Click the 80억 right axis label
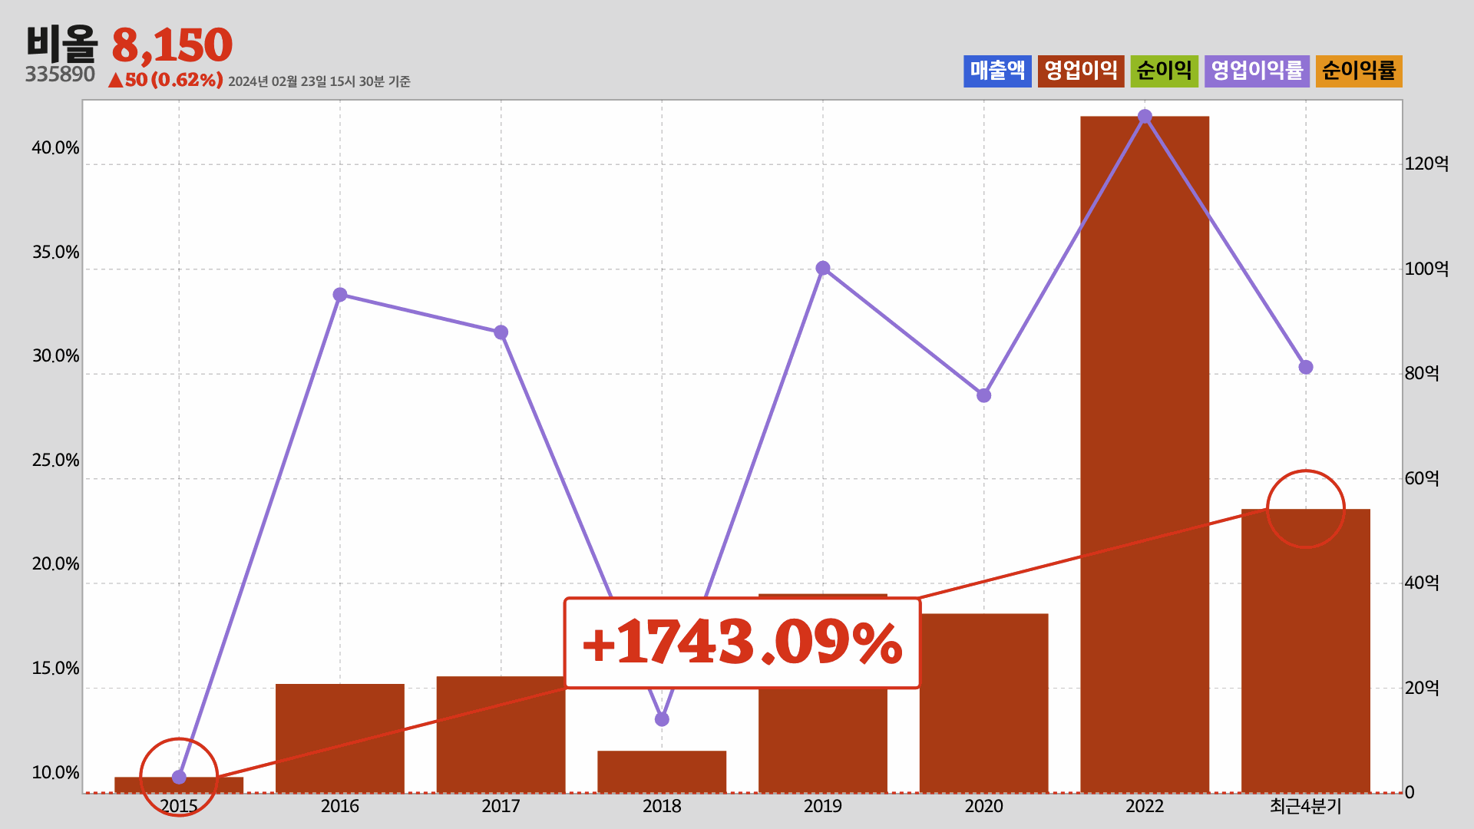Viewport: 1474px width, 829px height. point(1422,373)
